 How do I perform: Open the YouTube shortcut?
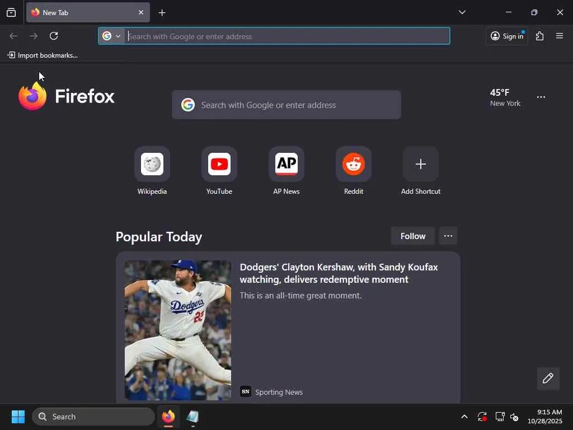(219, 171)
